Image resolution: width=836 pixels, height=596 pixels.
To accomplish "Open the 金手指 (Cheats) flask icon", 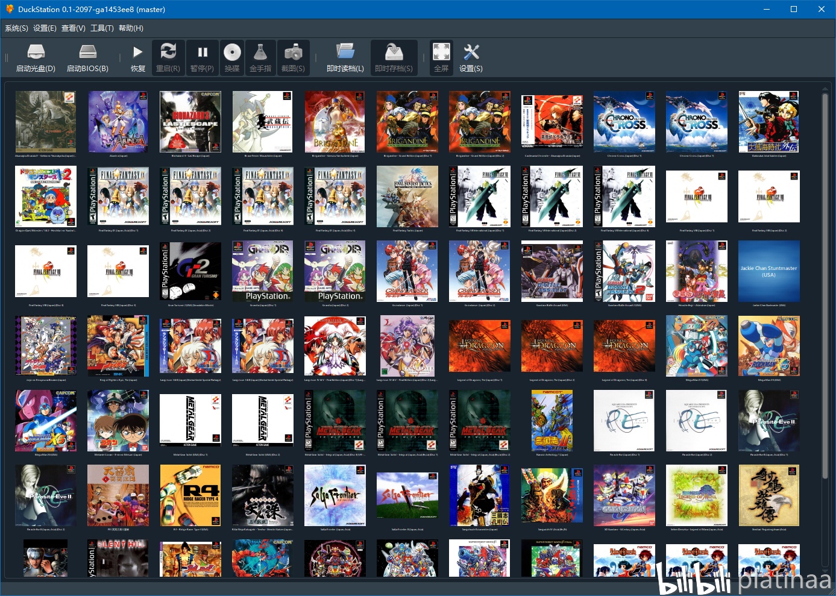I will (260, 52).
